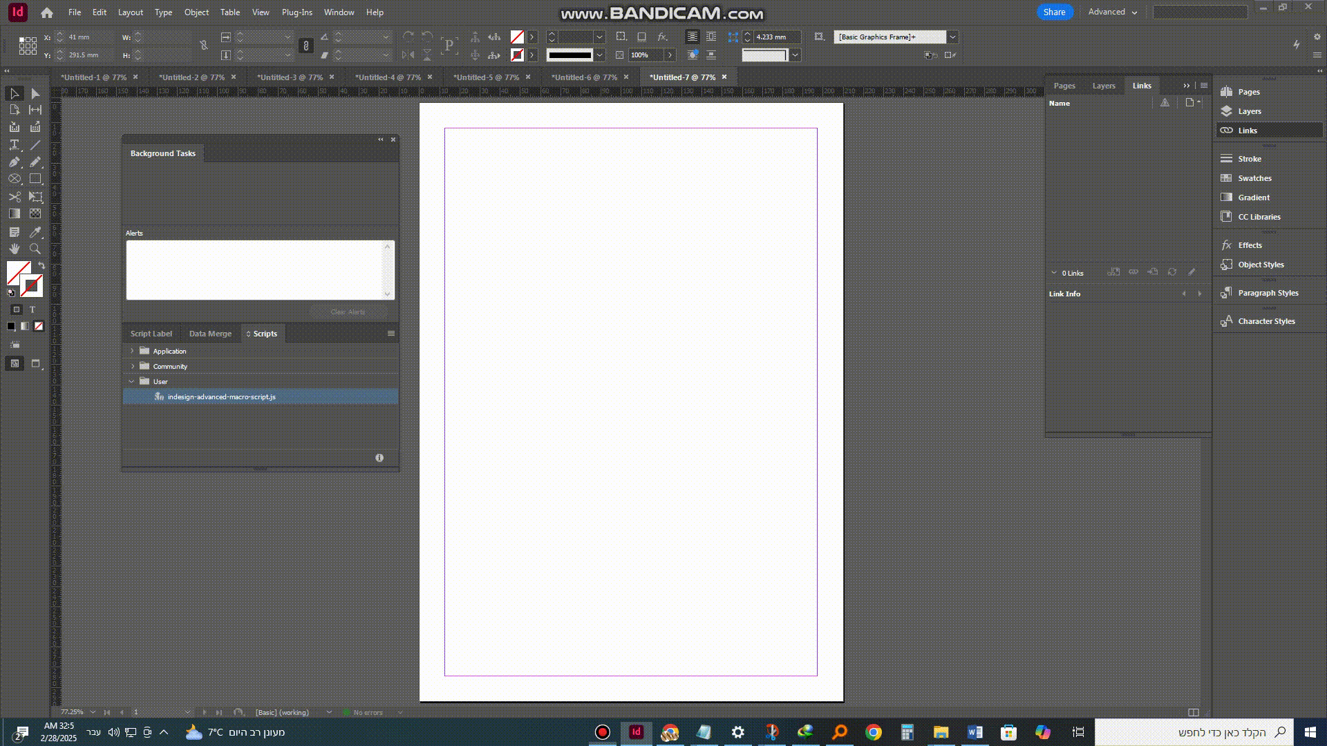Select the Hand tool
This screenshot has width=1327, height=746.
pos(14,249)
